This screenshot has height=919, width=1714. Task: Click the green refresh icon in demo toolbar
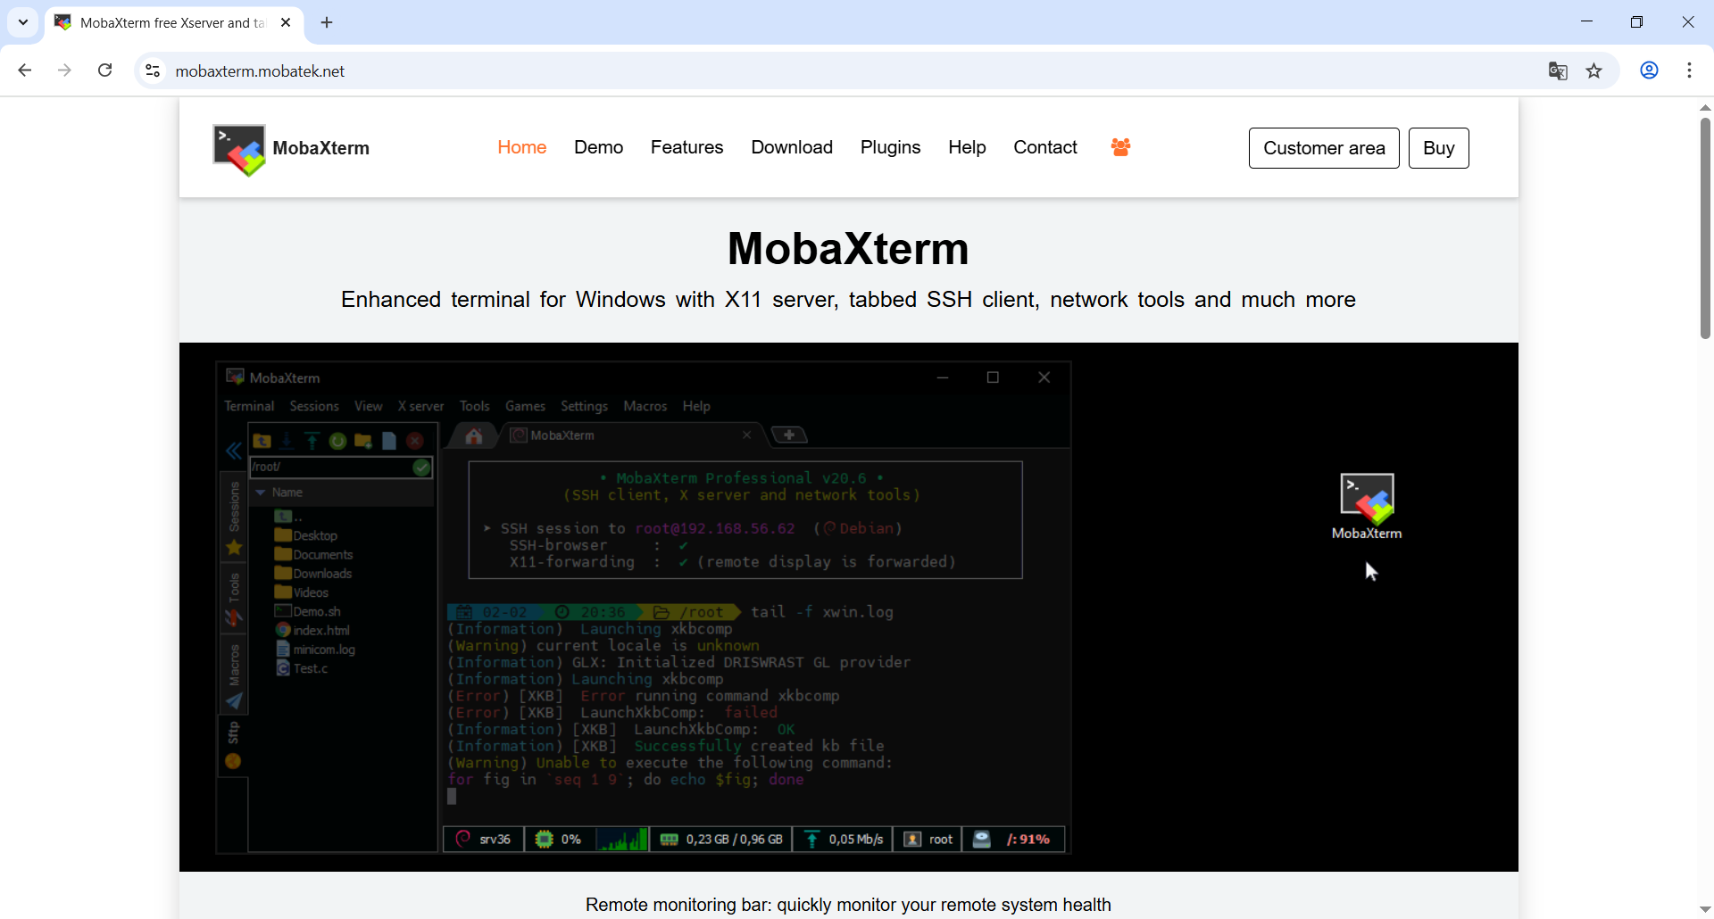tap(337, 441)
